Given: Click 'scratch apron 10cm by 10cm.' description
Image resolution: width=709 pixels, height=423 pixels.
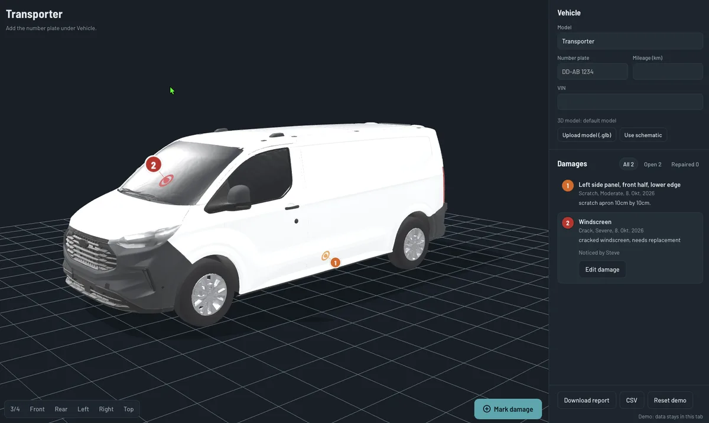Looking at the screenshot, I should coord(614,203).
